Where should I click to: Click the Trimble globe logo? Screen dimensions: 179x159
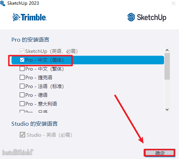16,17
